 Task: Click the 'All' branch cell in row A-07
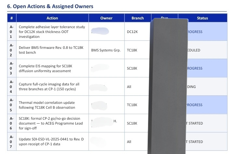[129, 142]
